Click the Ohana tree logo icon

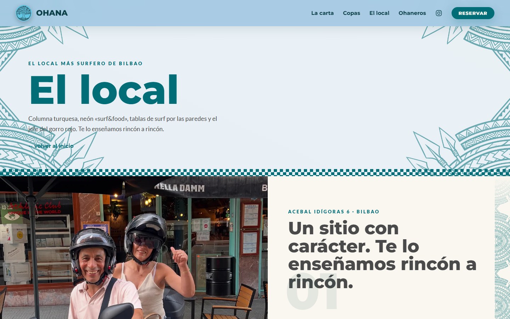pos(24,13)
